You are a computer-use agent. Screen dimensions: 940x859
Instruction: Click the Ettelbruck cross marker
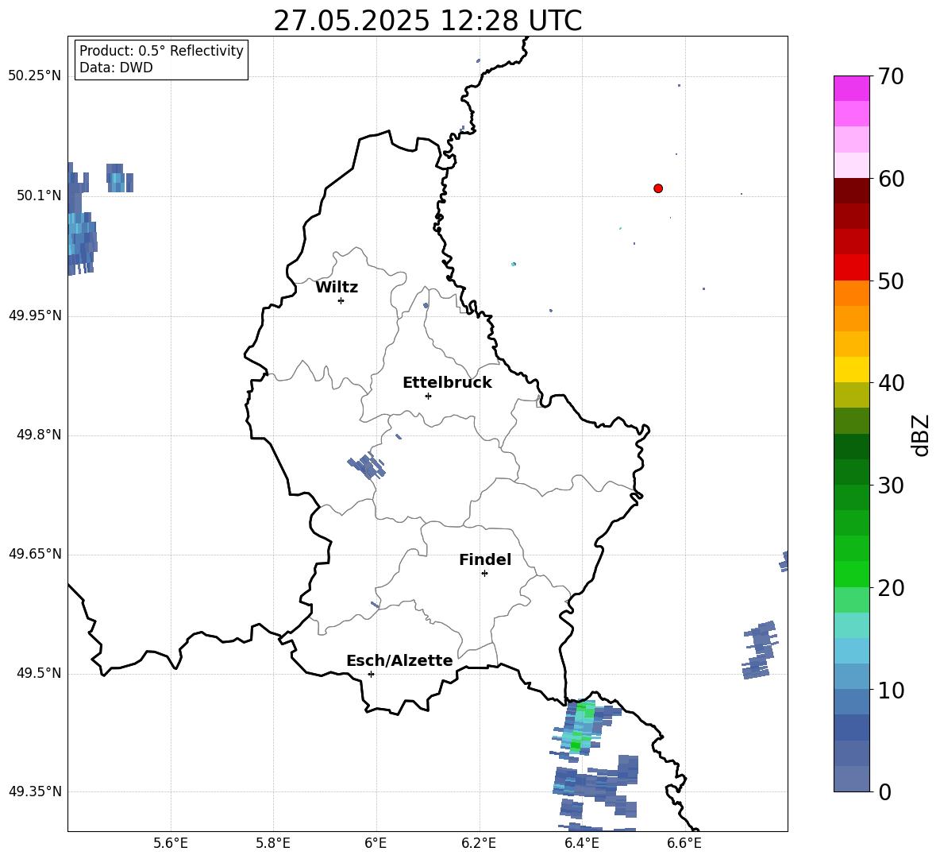pos(428,396)
